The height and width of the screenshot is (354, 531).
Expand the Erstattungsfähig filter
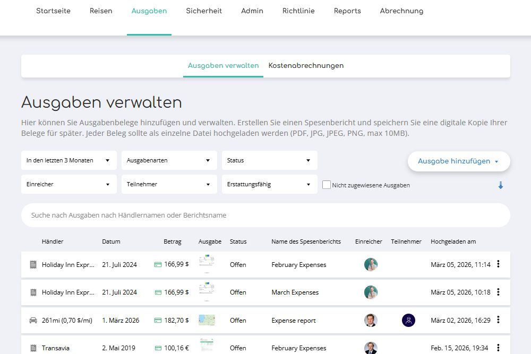coord(270,184)
